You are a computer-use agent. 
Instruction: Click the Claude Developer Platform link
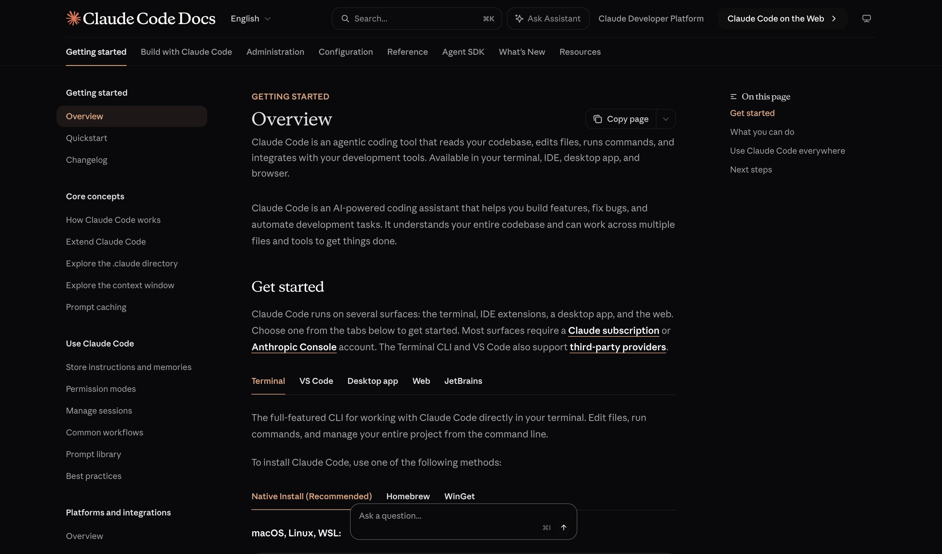pyautogui.click(x=651, y=18)
